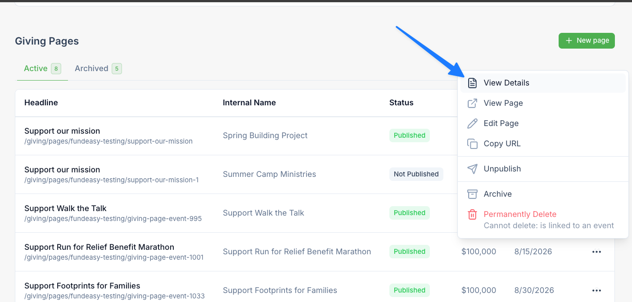The height and width of the screenshot is (302, 632).
Task: Click the Edit Page pencil icon
Action: pos(472,123)
